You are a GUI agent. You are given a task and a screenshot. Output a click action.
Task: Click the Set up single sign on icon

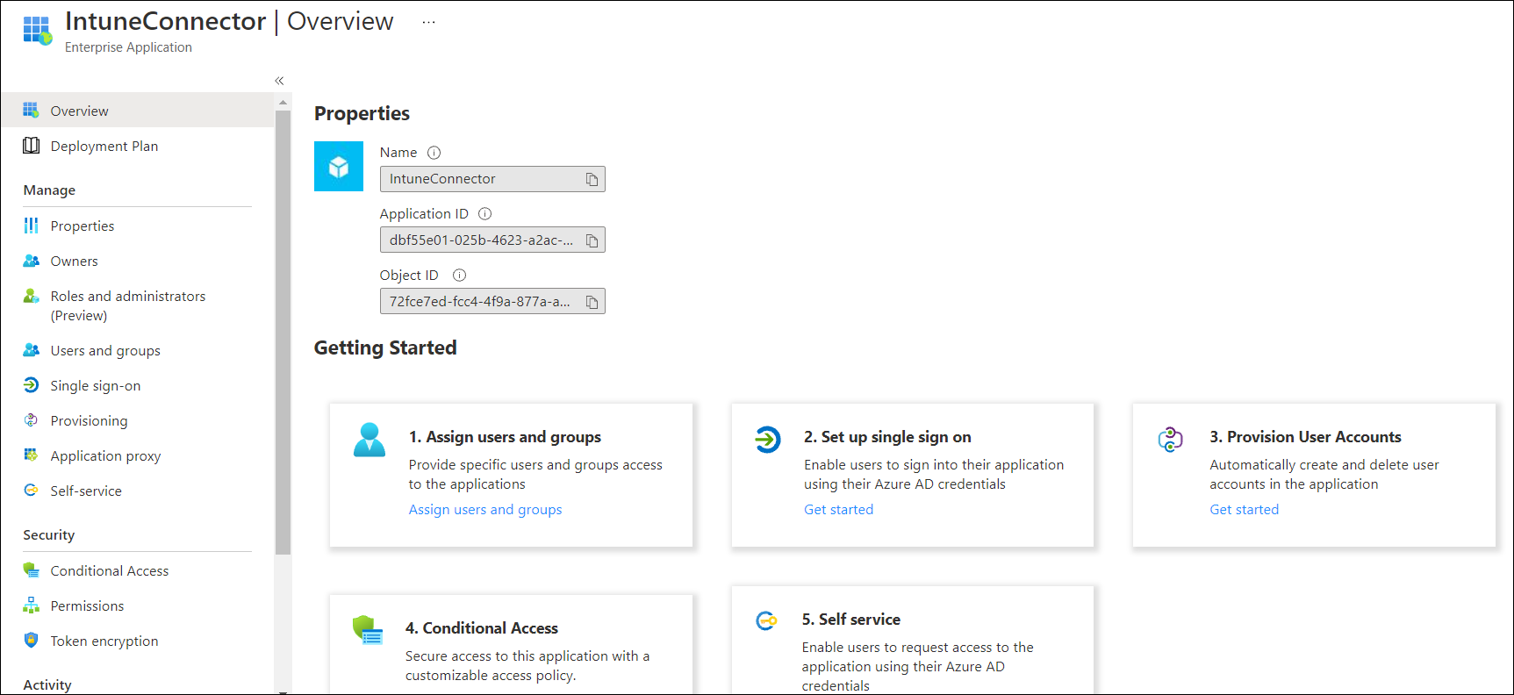[x=768, y=439]
